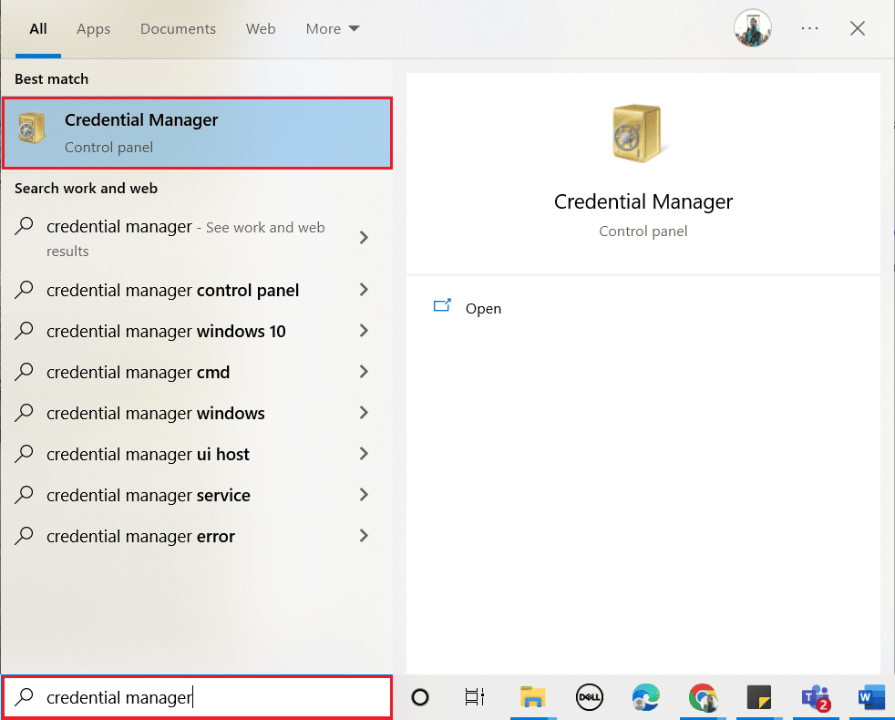
Task: Switch to the Documents tab
Action: tap(178, 28)
